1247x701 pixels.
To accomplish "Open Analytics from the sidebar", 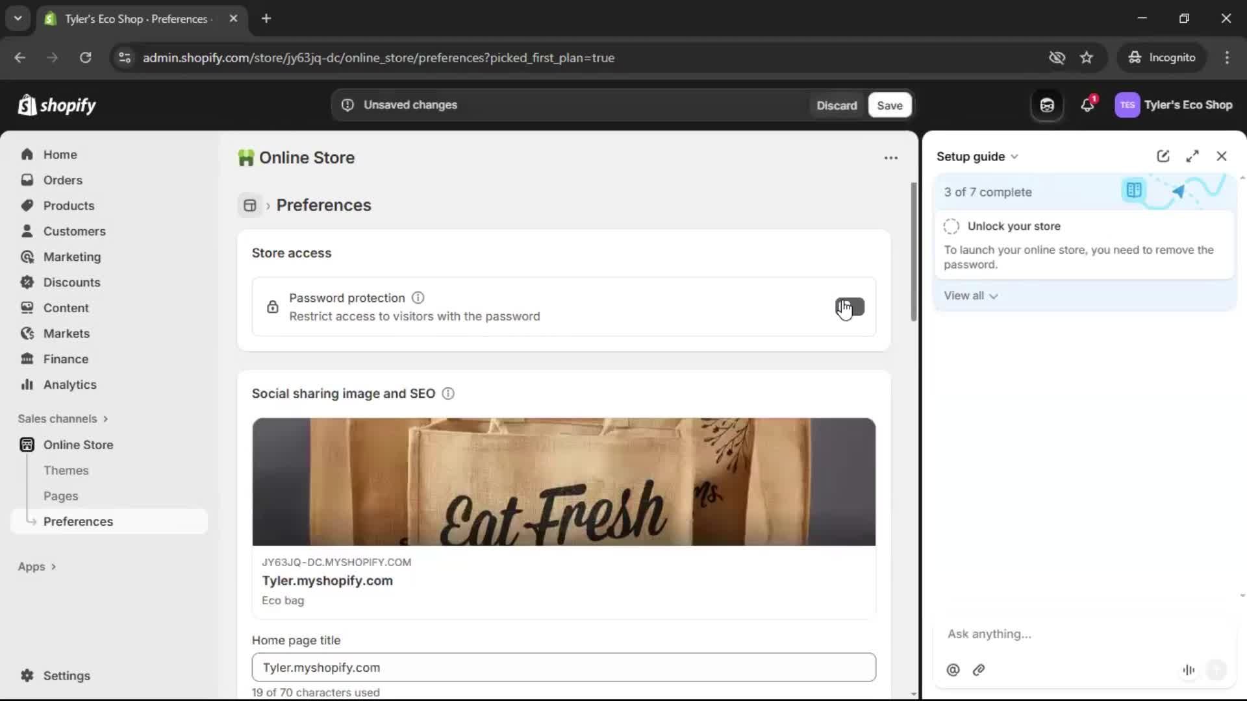I will 69,384.
